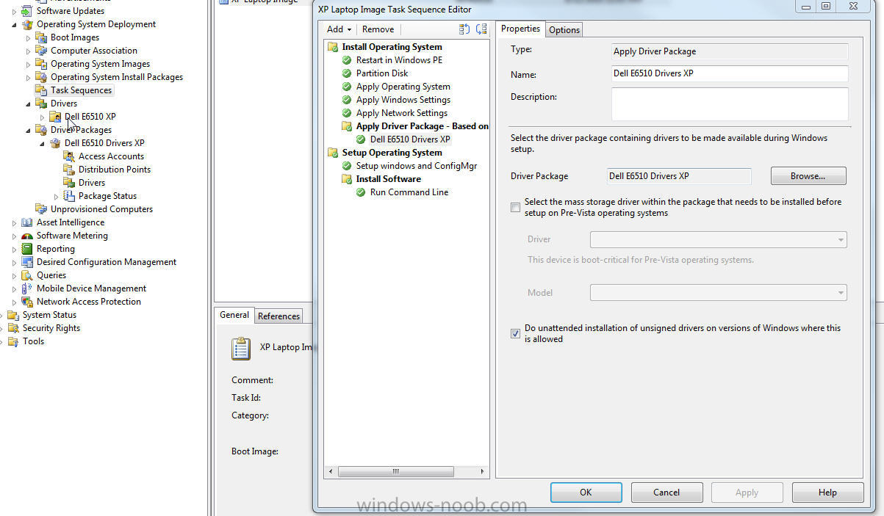Open the Access Accounts icon

point(69,156)
